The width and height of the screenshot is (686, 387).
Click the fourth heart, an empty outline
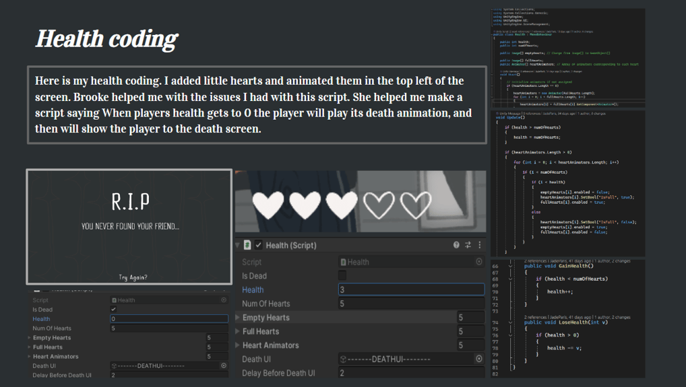pyautogui.click(x=379, y=205)
